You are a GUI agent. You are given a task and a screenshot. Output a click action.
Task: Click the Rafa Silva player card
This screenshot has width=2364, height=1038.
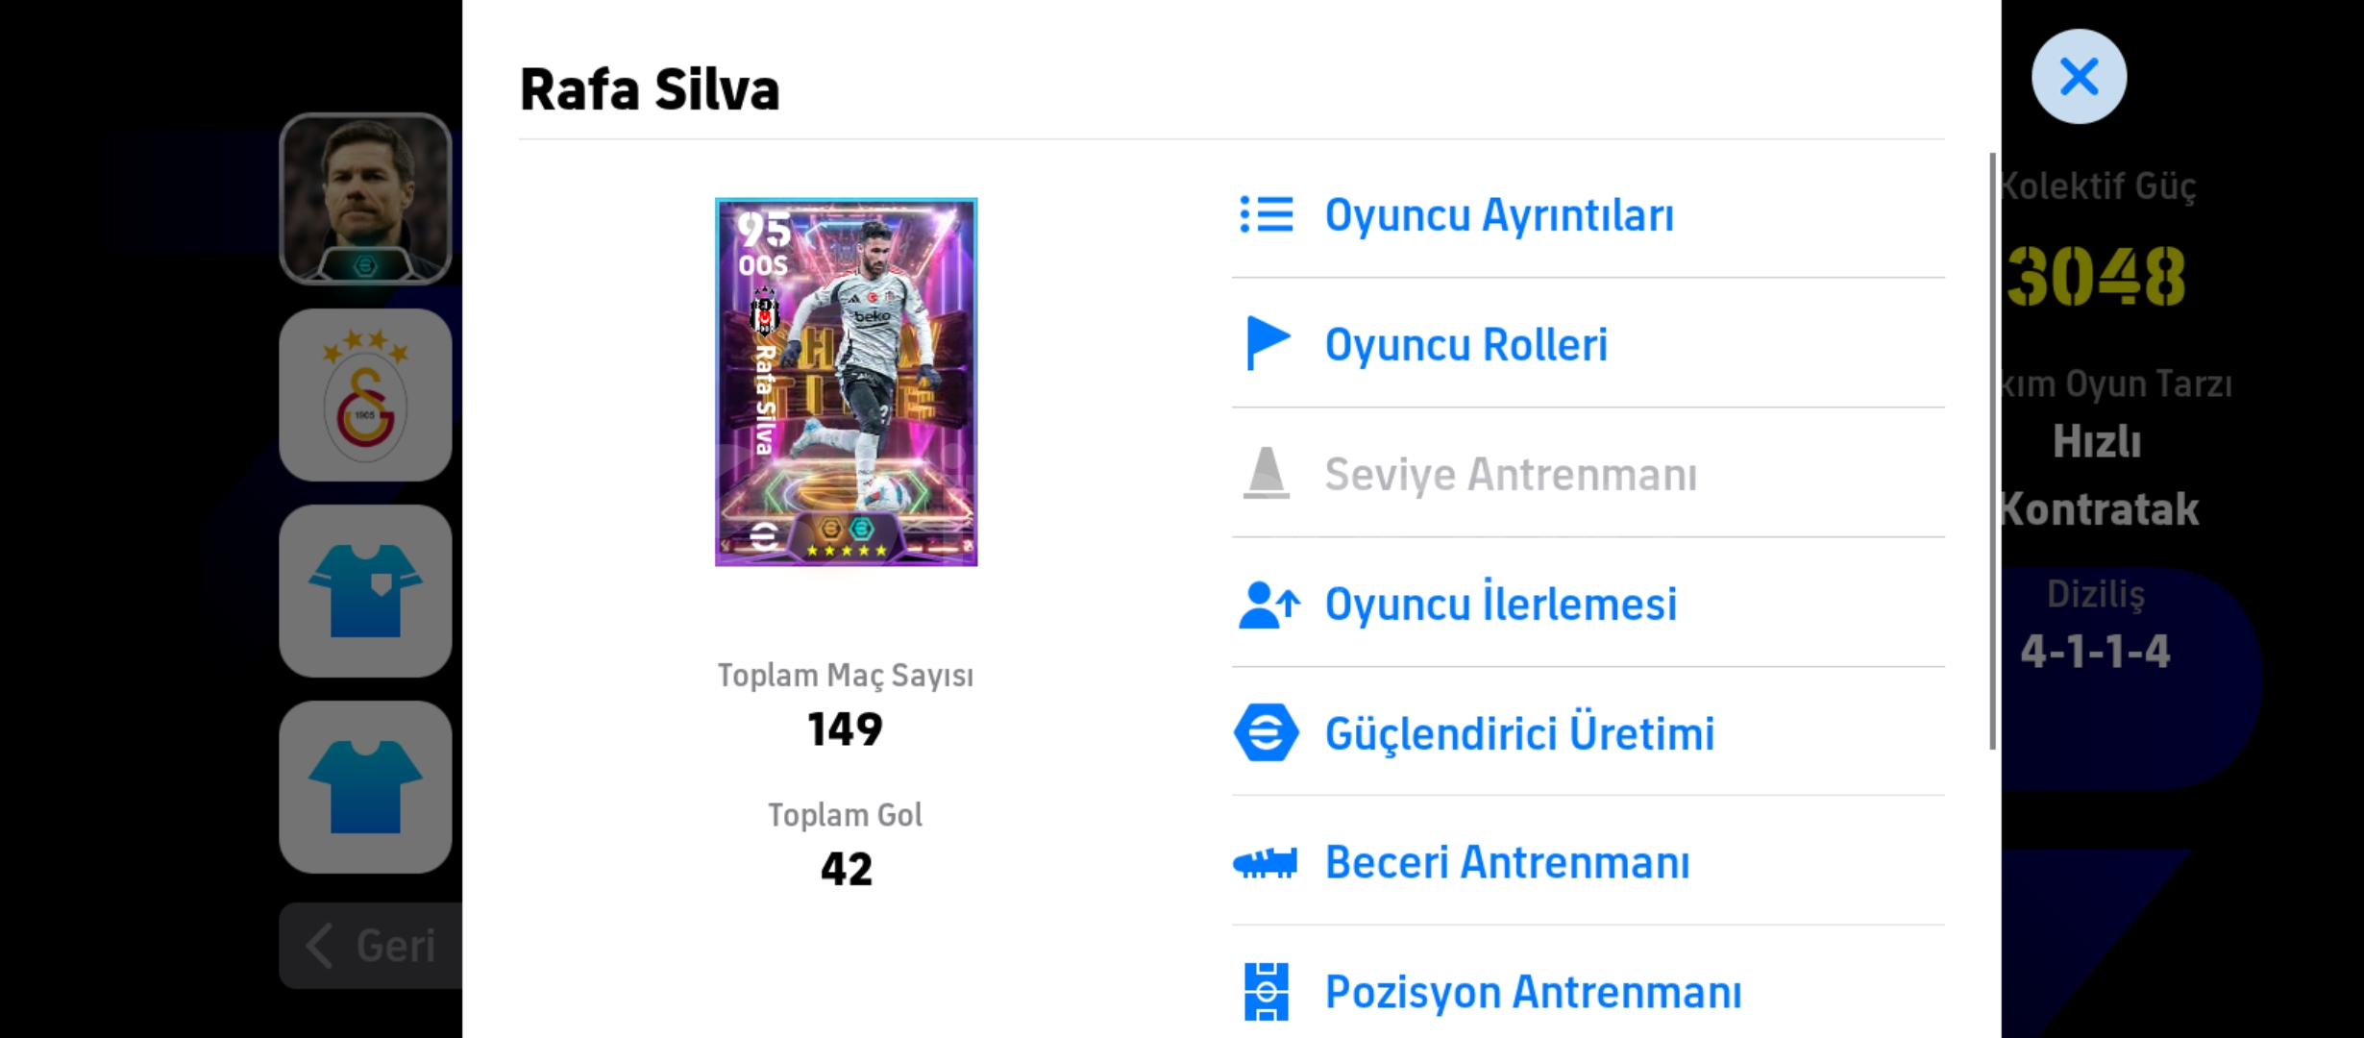click(846, 383)
